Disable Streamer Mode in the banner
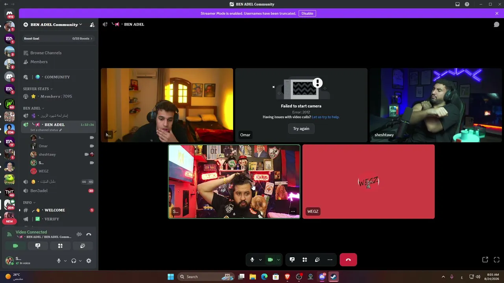504x283 pixels. click(307, 13)
